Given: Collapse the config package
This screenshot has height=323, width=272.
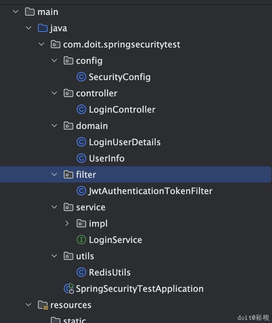Looking at the screenshot, I should (54, 61).
